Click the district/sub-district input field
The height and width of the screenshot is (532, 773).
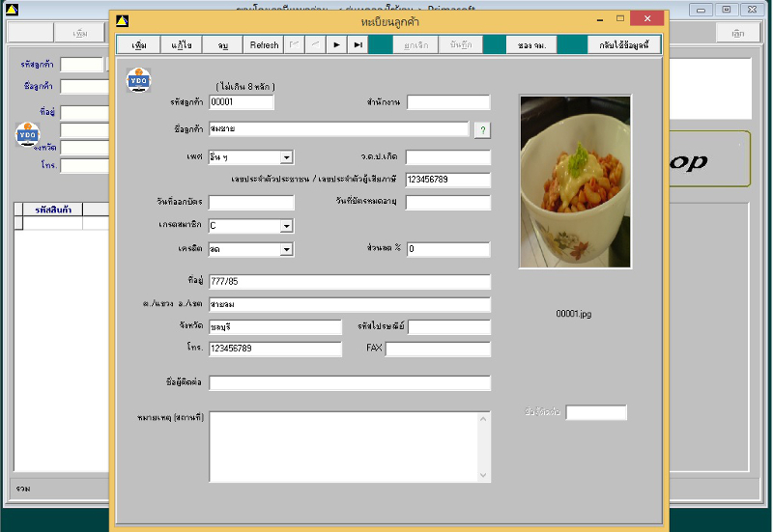[350, 304]
